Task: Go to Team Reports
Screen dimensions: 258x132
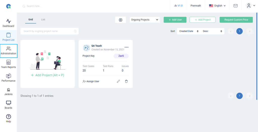Action: [x=8, y=64]
